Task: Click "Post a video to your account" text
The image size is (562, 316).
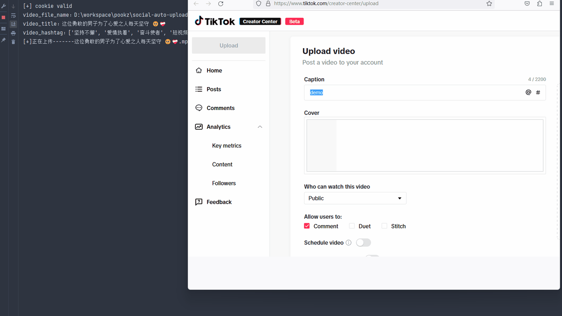Action: click(343, 62)
